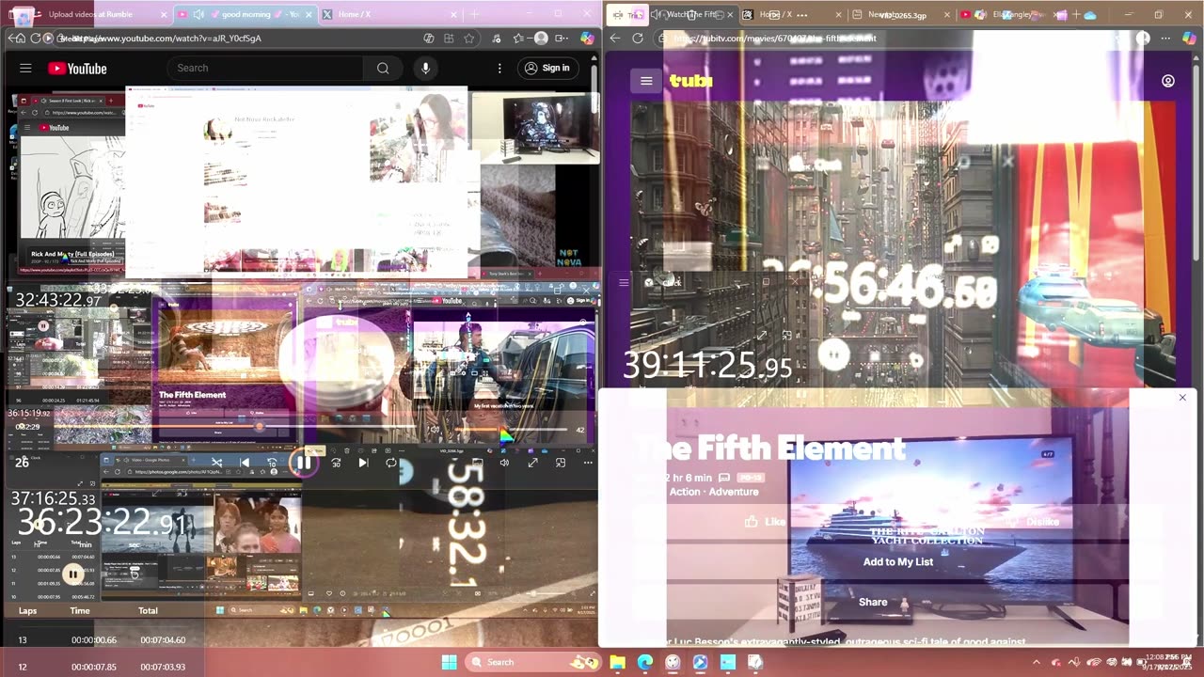Open profile avatar in left browser toolbar

click(x=541, y=39)
